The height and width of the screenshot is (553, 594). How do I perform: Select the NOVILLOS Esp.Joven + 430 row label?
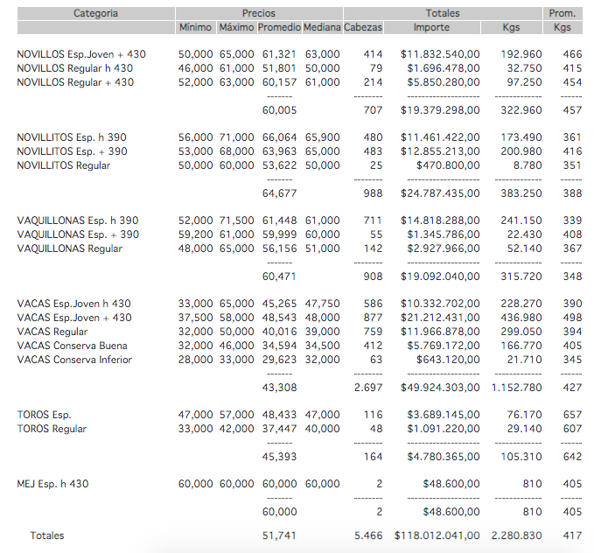[x=81, y=54]
